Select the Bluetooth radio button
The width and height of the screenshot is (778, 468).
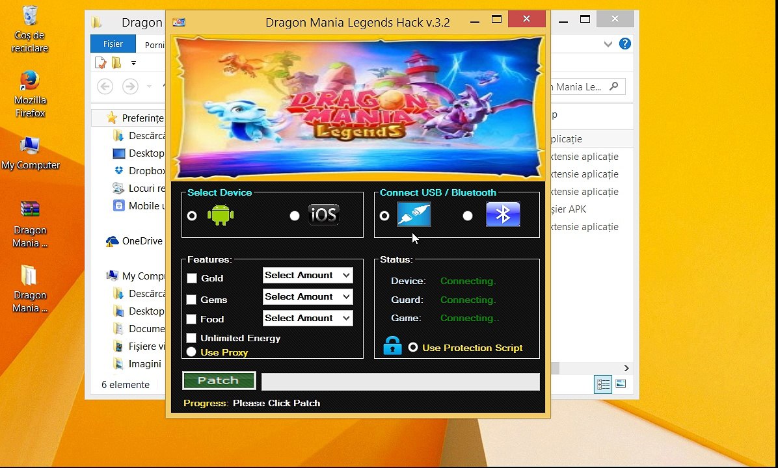coord(468,216)
